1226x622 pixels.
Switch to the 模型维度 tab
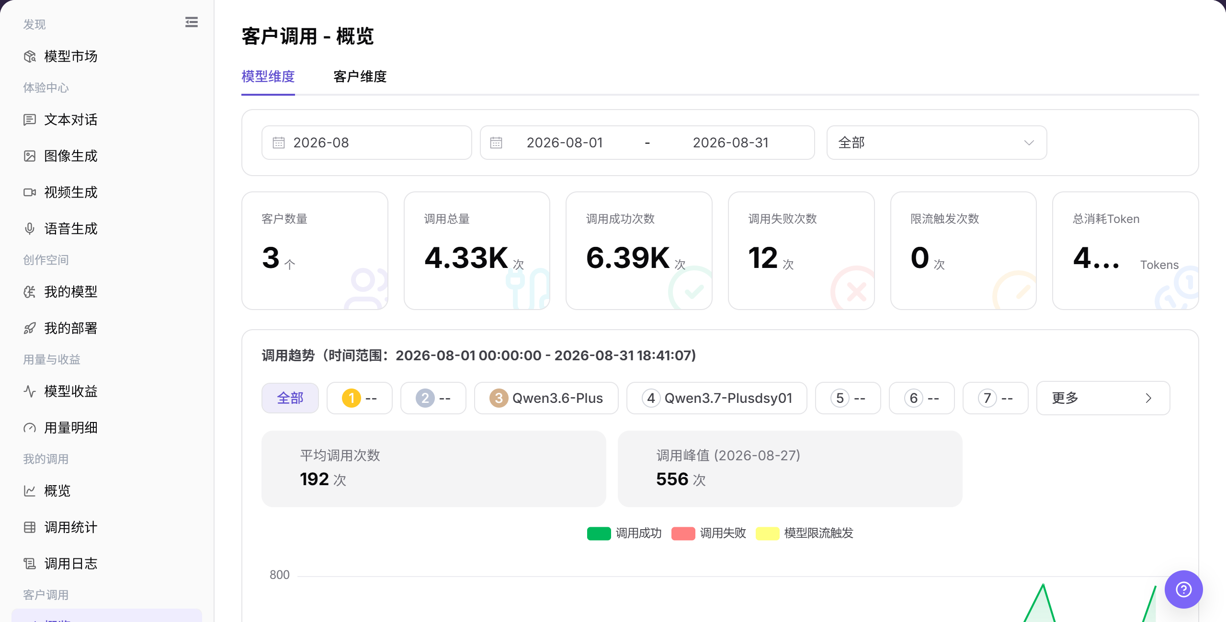(268, 77)
